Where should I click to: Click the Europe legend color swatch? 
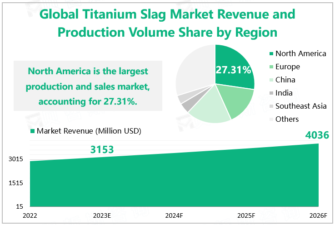tap(271, 67)
